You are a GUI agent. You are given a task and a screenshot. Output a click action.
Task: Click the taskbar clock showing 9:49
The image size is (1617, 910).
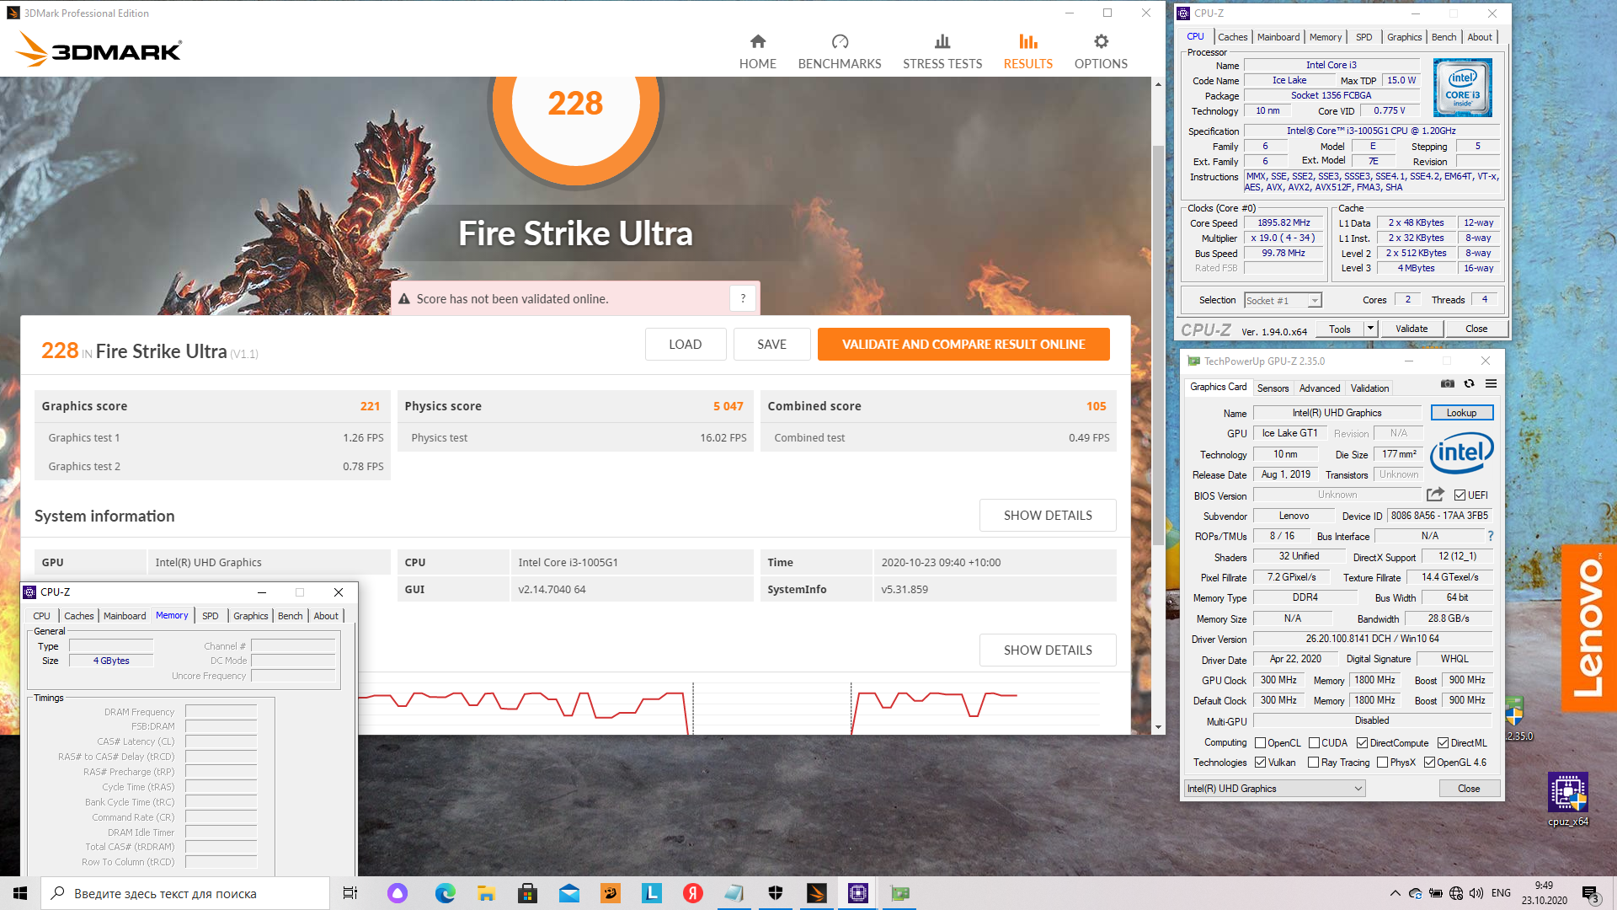pyautogui.click(x=1544, y=893)
